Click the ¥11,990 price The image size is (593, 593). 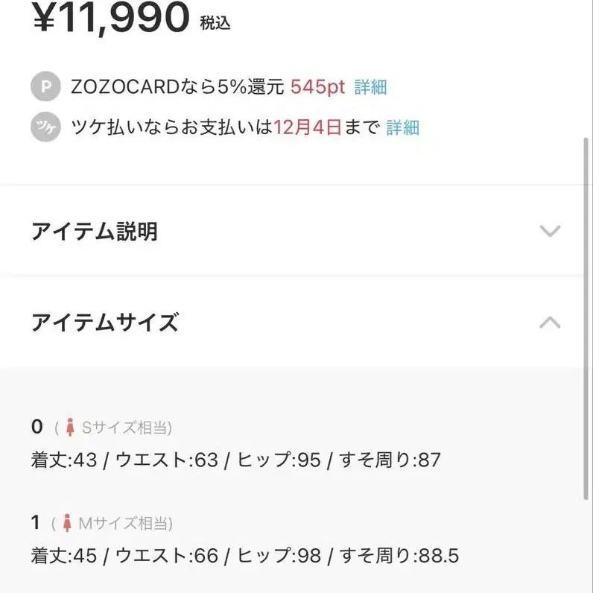[x=110, y=18]
